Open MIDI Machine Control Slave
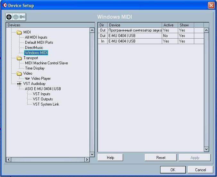The width and height of the screenshot is (217, 177). [x=46, y=63]
